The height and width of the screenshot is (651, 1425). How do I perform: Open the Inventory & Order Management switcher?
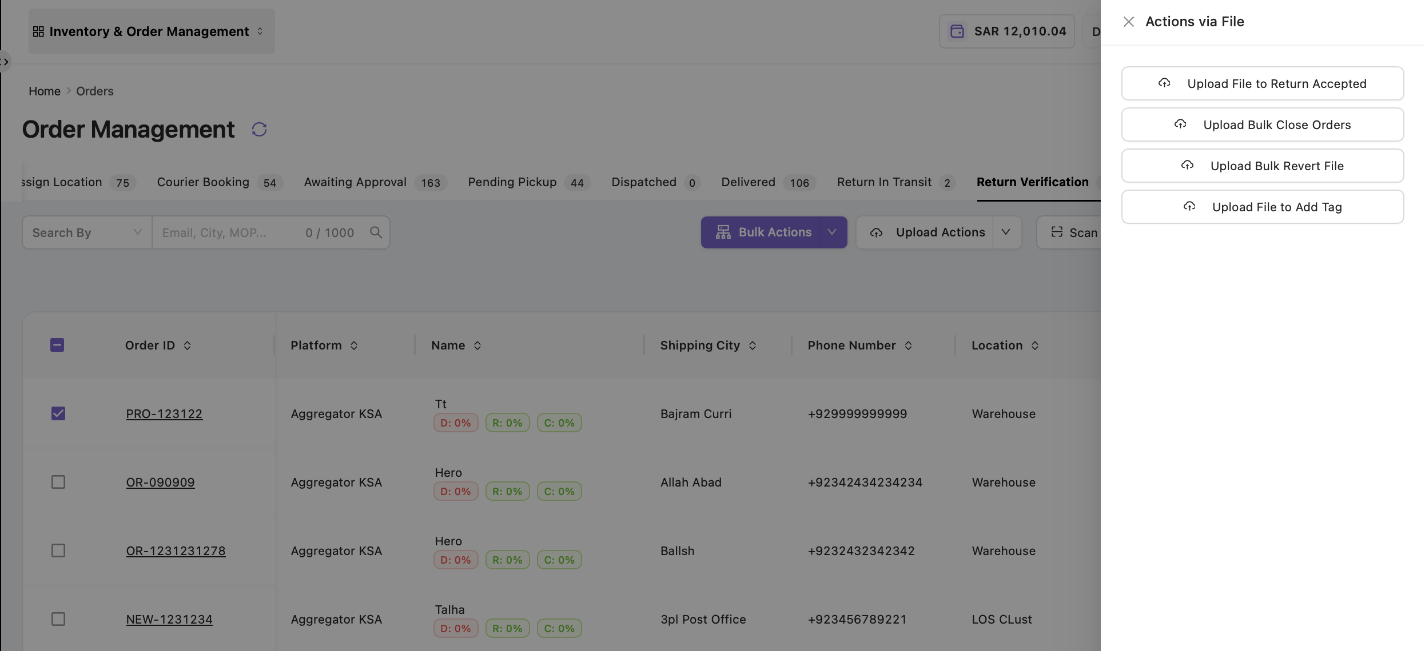(x=152, y=31)
